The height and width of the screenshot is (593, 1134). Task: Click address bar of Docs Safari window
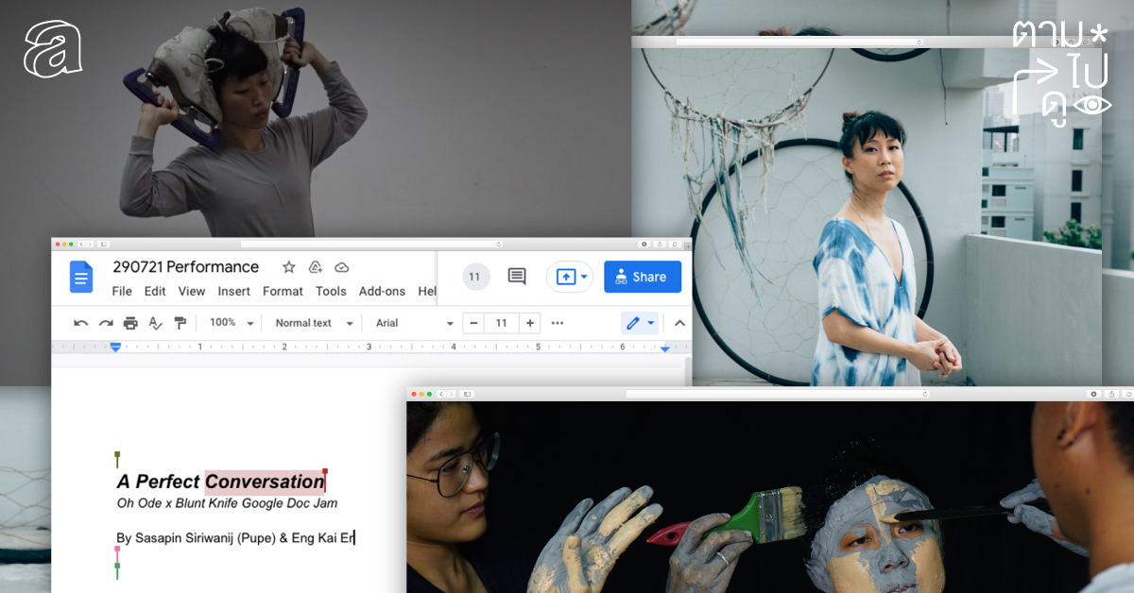[x=371, y=244]
